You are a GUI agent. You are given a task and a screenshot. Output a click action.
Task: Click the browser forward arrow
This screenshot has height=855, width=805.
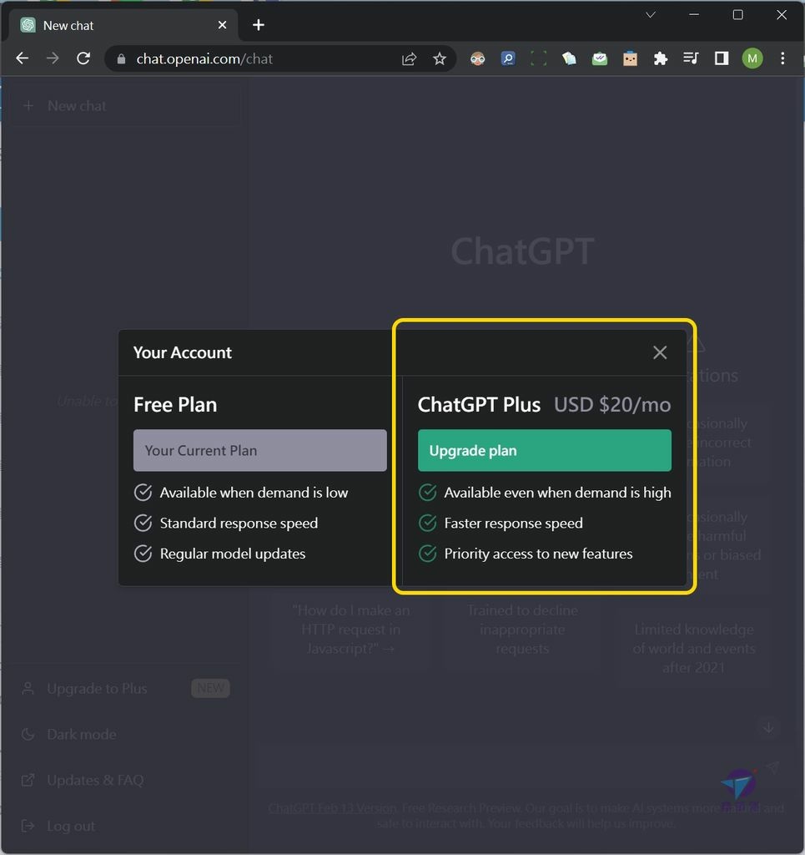[x=53, y=58]
